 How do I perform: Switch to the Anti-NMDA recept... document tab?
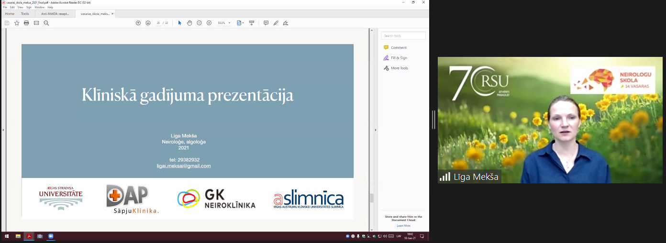55,14
